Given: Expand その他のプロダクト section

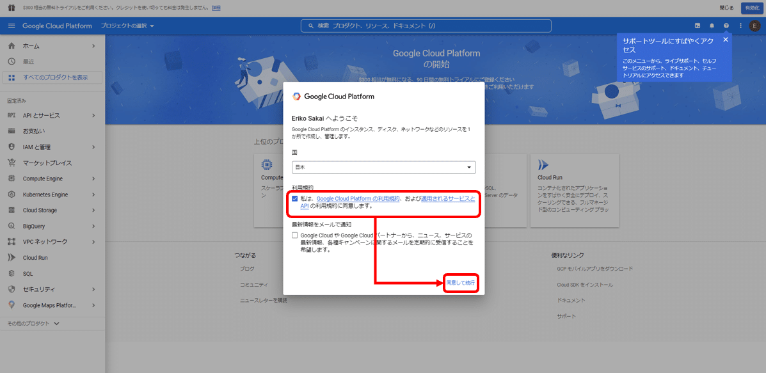Looking at the screenshot, I should [33, 323].
